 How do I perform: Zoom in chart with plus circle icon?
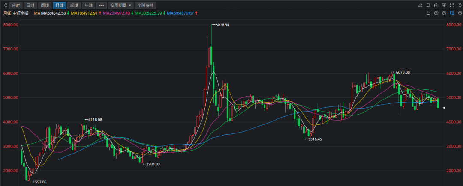(436, 13)
